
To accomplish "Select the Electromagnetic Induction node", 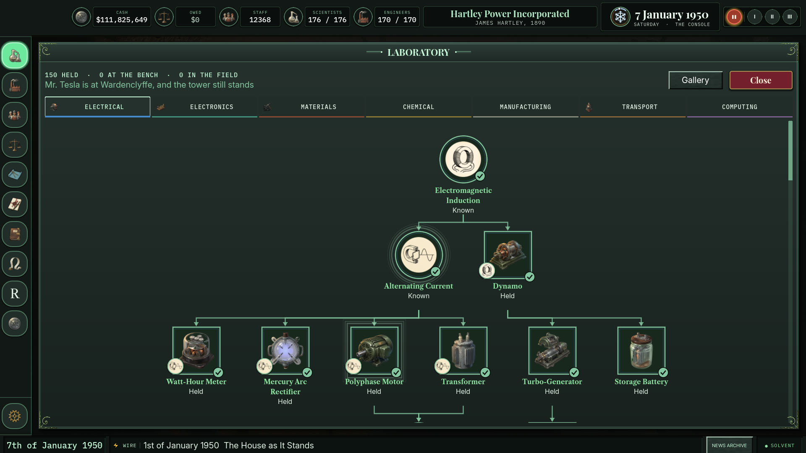I will pyautogui.click(x=463, y=159).
